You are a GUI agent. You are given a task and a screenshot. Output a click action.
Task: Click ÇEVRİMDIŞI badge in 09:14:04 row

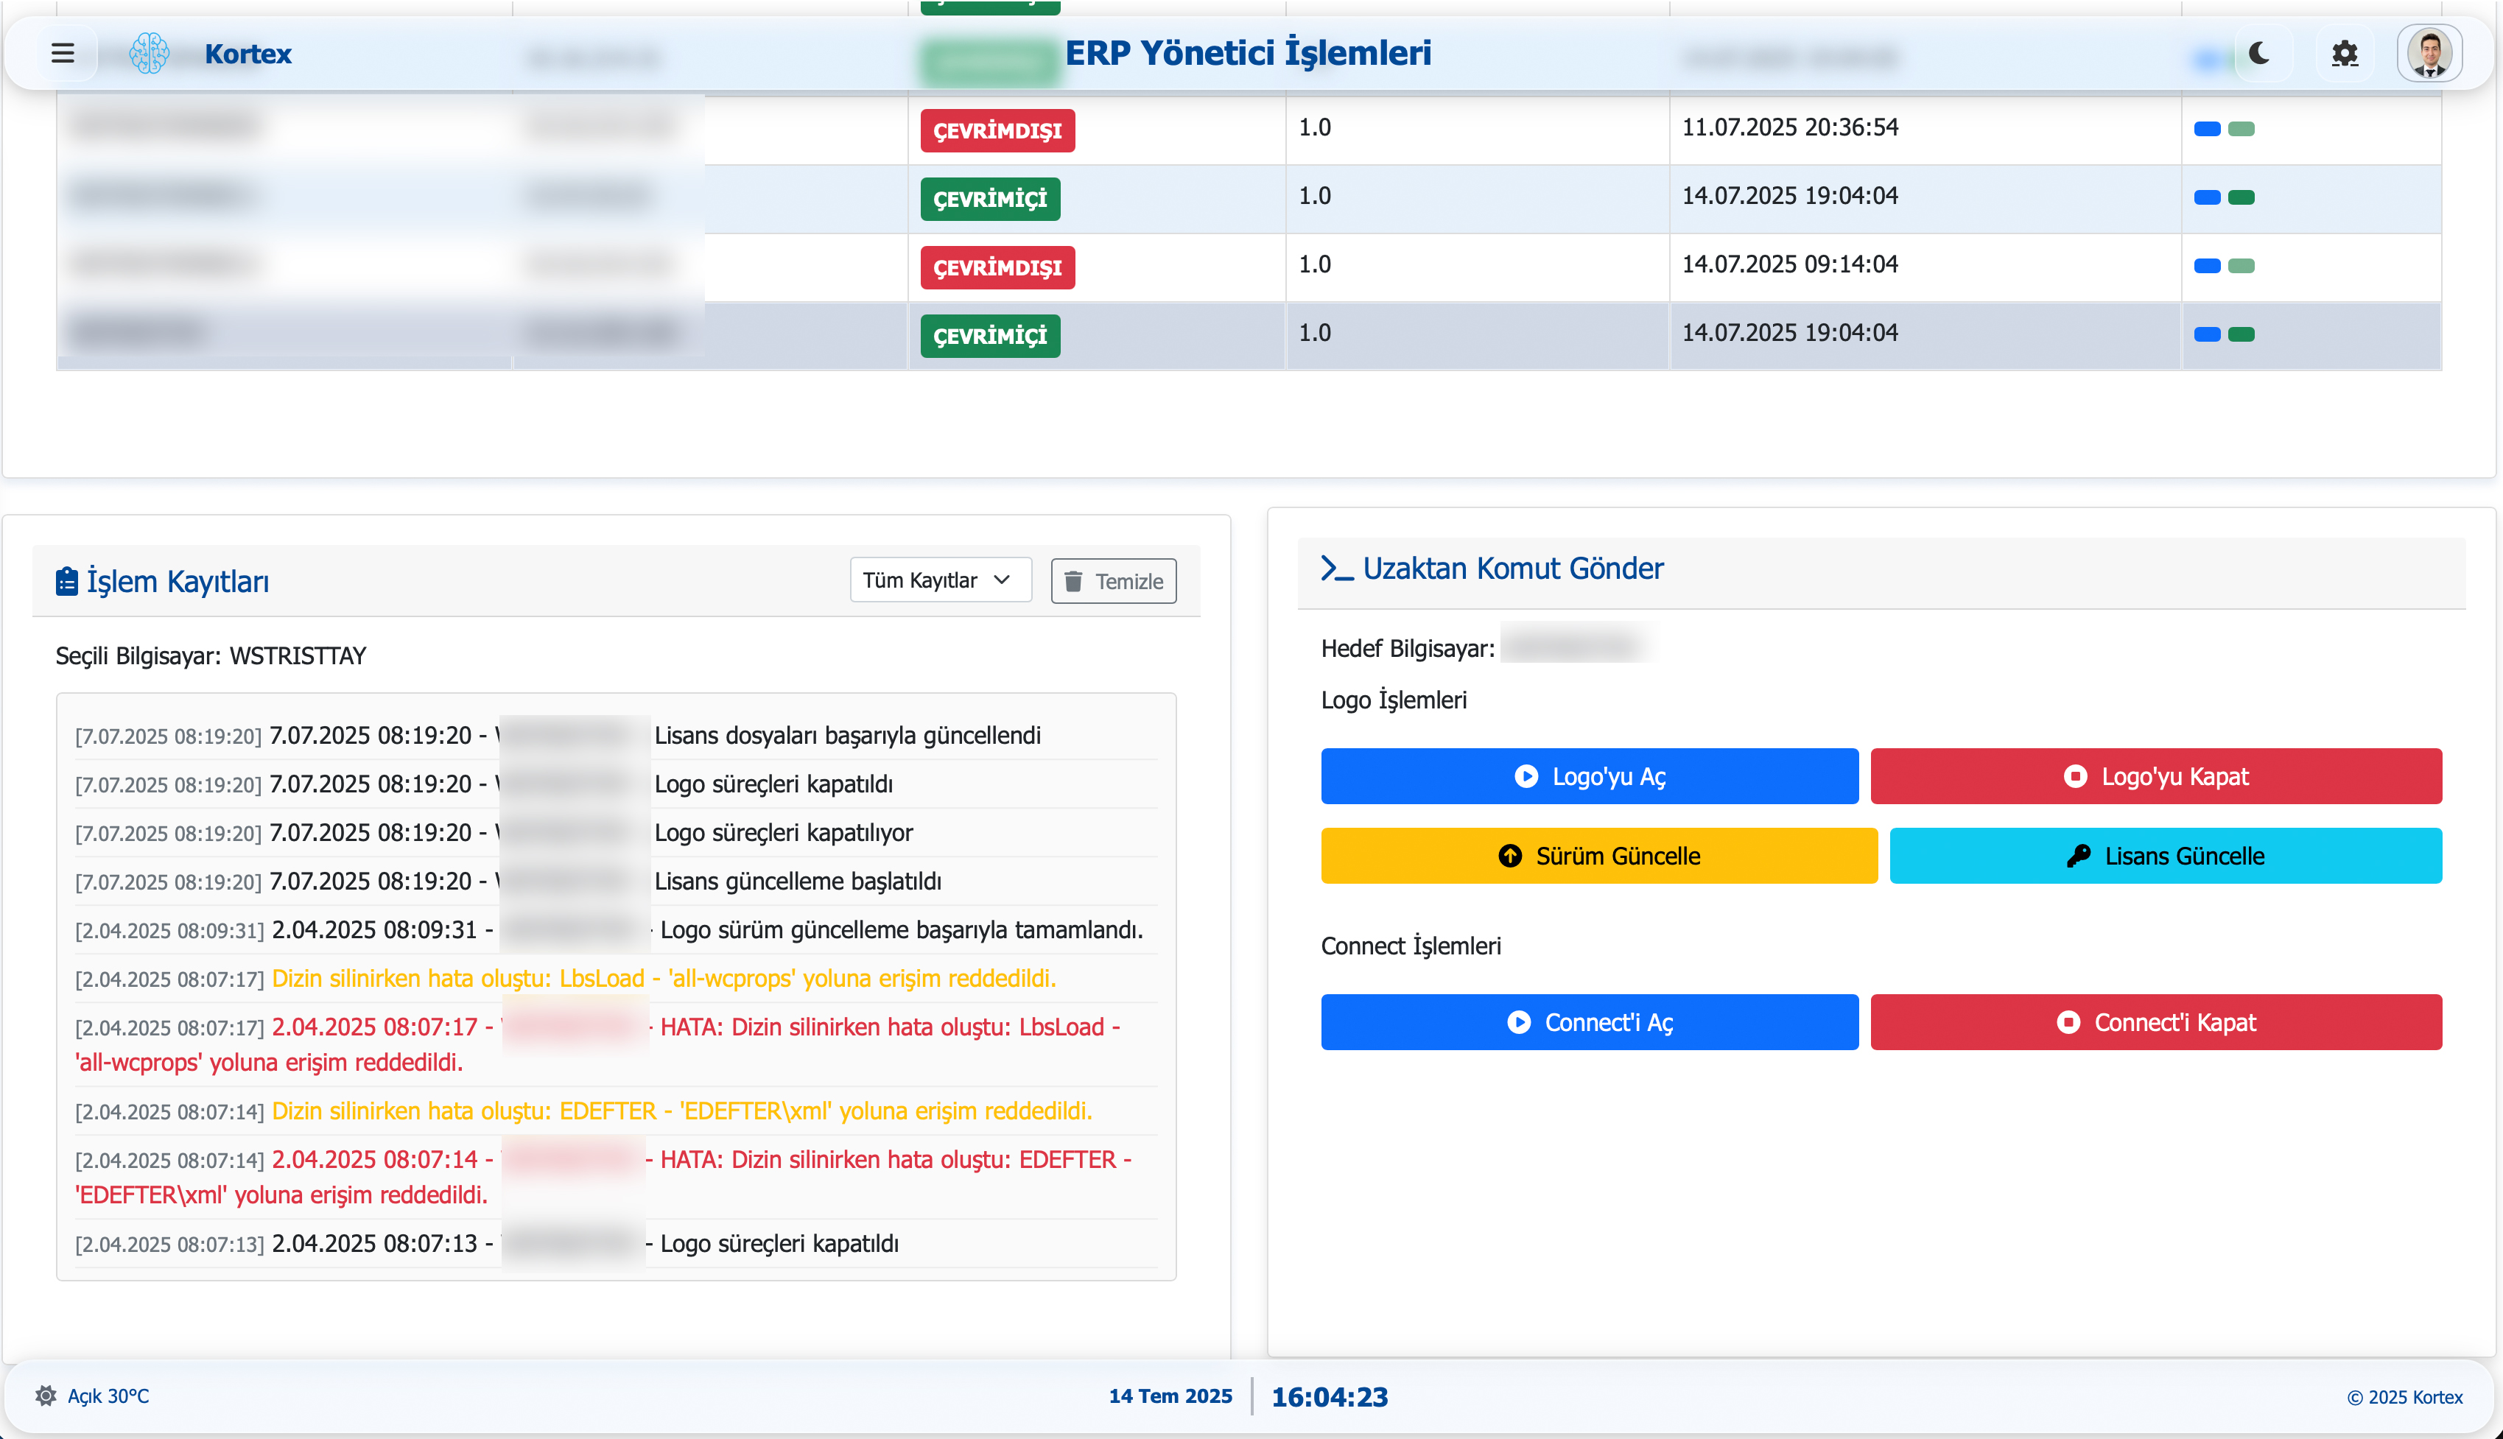[x=997, y=268]
